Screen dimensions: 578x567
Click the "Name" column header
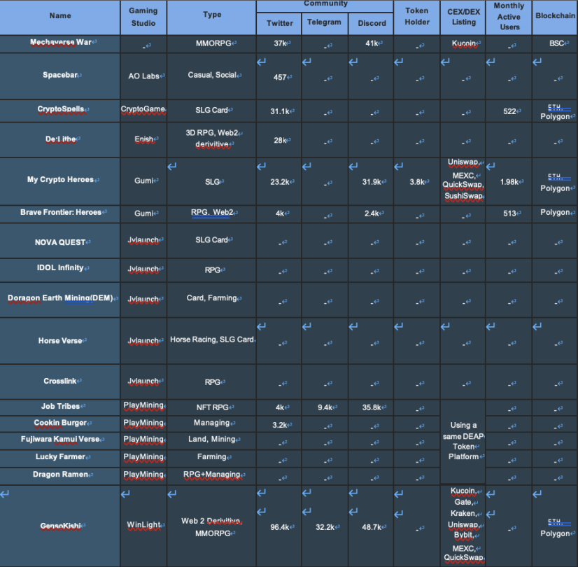pyautogui.click(x=60, y=16)
